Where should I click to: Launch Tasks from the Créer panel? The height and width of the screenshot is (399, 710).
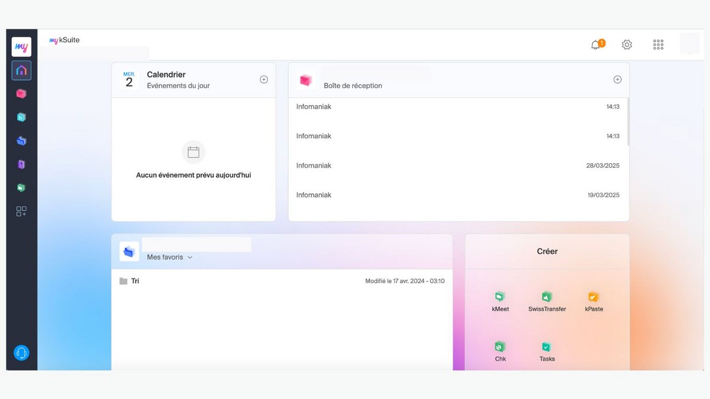click(547, 351)
